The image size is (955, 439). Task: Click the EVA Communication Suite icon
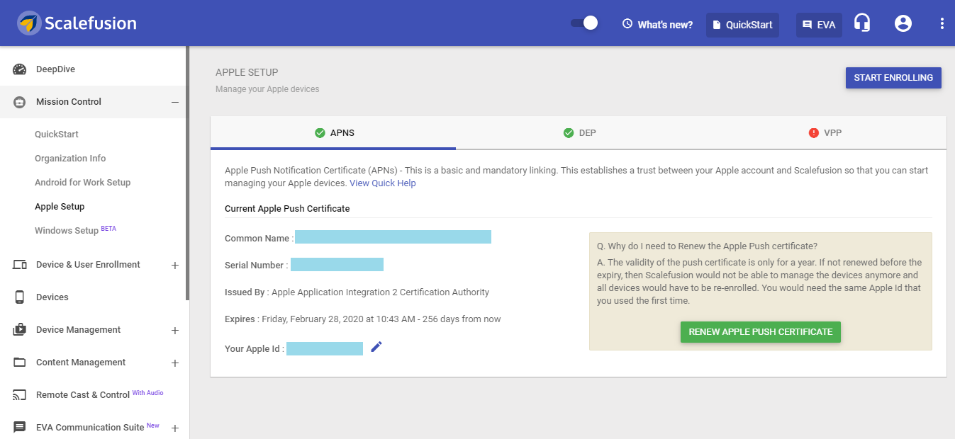[20, 428]
